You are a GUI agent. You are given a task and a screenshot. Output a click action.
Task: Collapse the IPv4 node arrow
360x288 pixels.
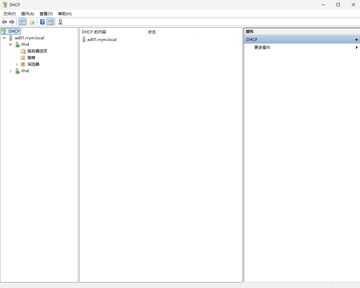point(11,45)
